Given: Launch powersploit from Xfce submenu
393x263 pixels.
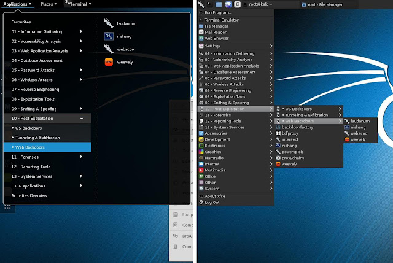Looking at the screenshot, I should [x=308, y=152].
